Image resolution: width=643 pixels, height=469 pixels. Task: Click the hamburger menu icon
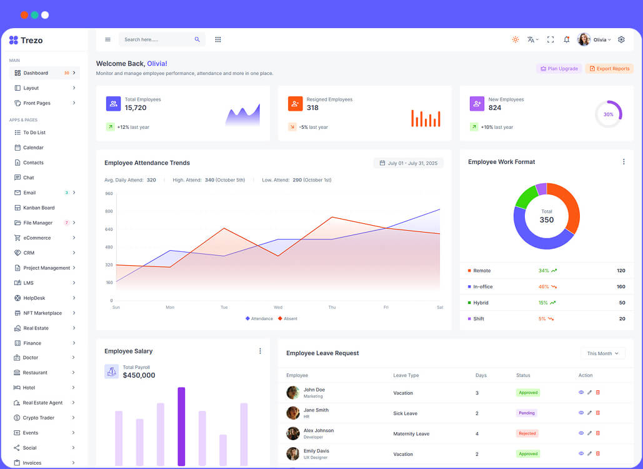coord(107,39)
